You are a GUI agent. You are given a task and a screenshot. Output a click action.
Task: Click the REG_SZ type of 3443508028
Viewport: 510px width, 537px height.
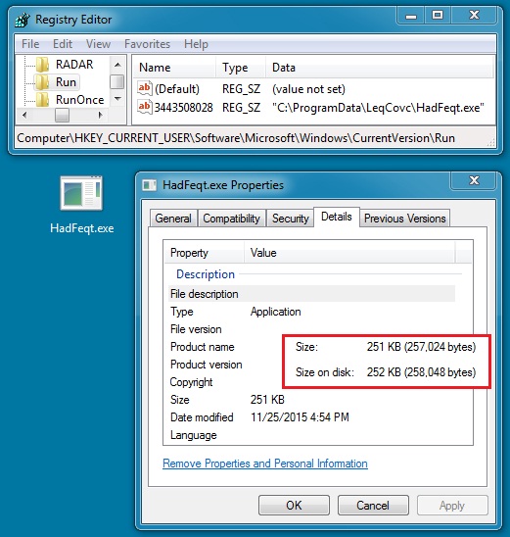click(241, 108)
